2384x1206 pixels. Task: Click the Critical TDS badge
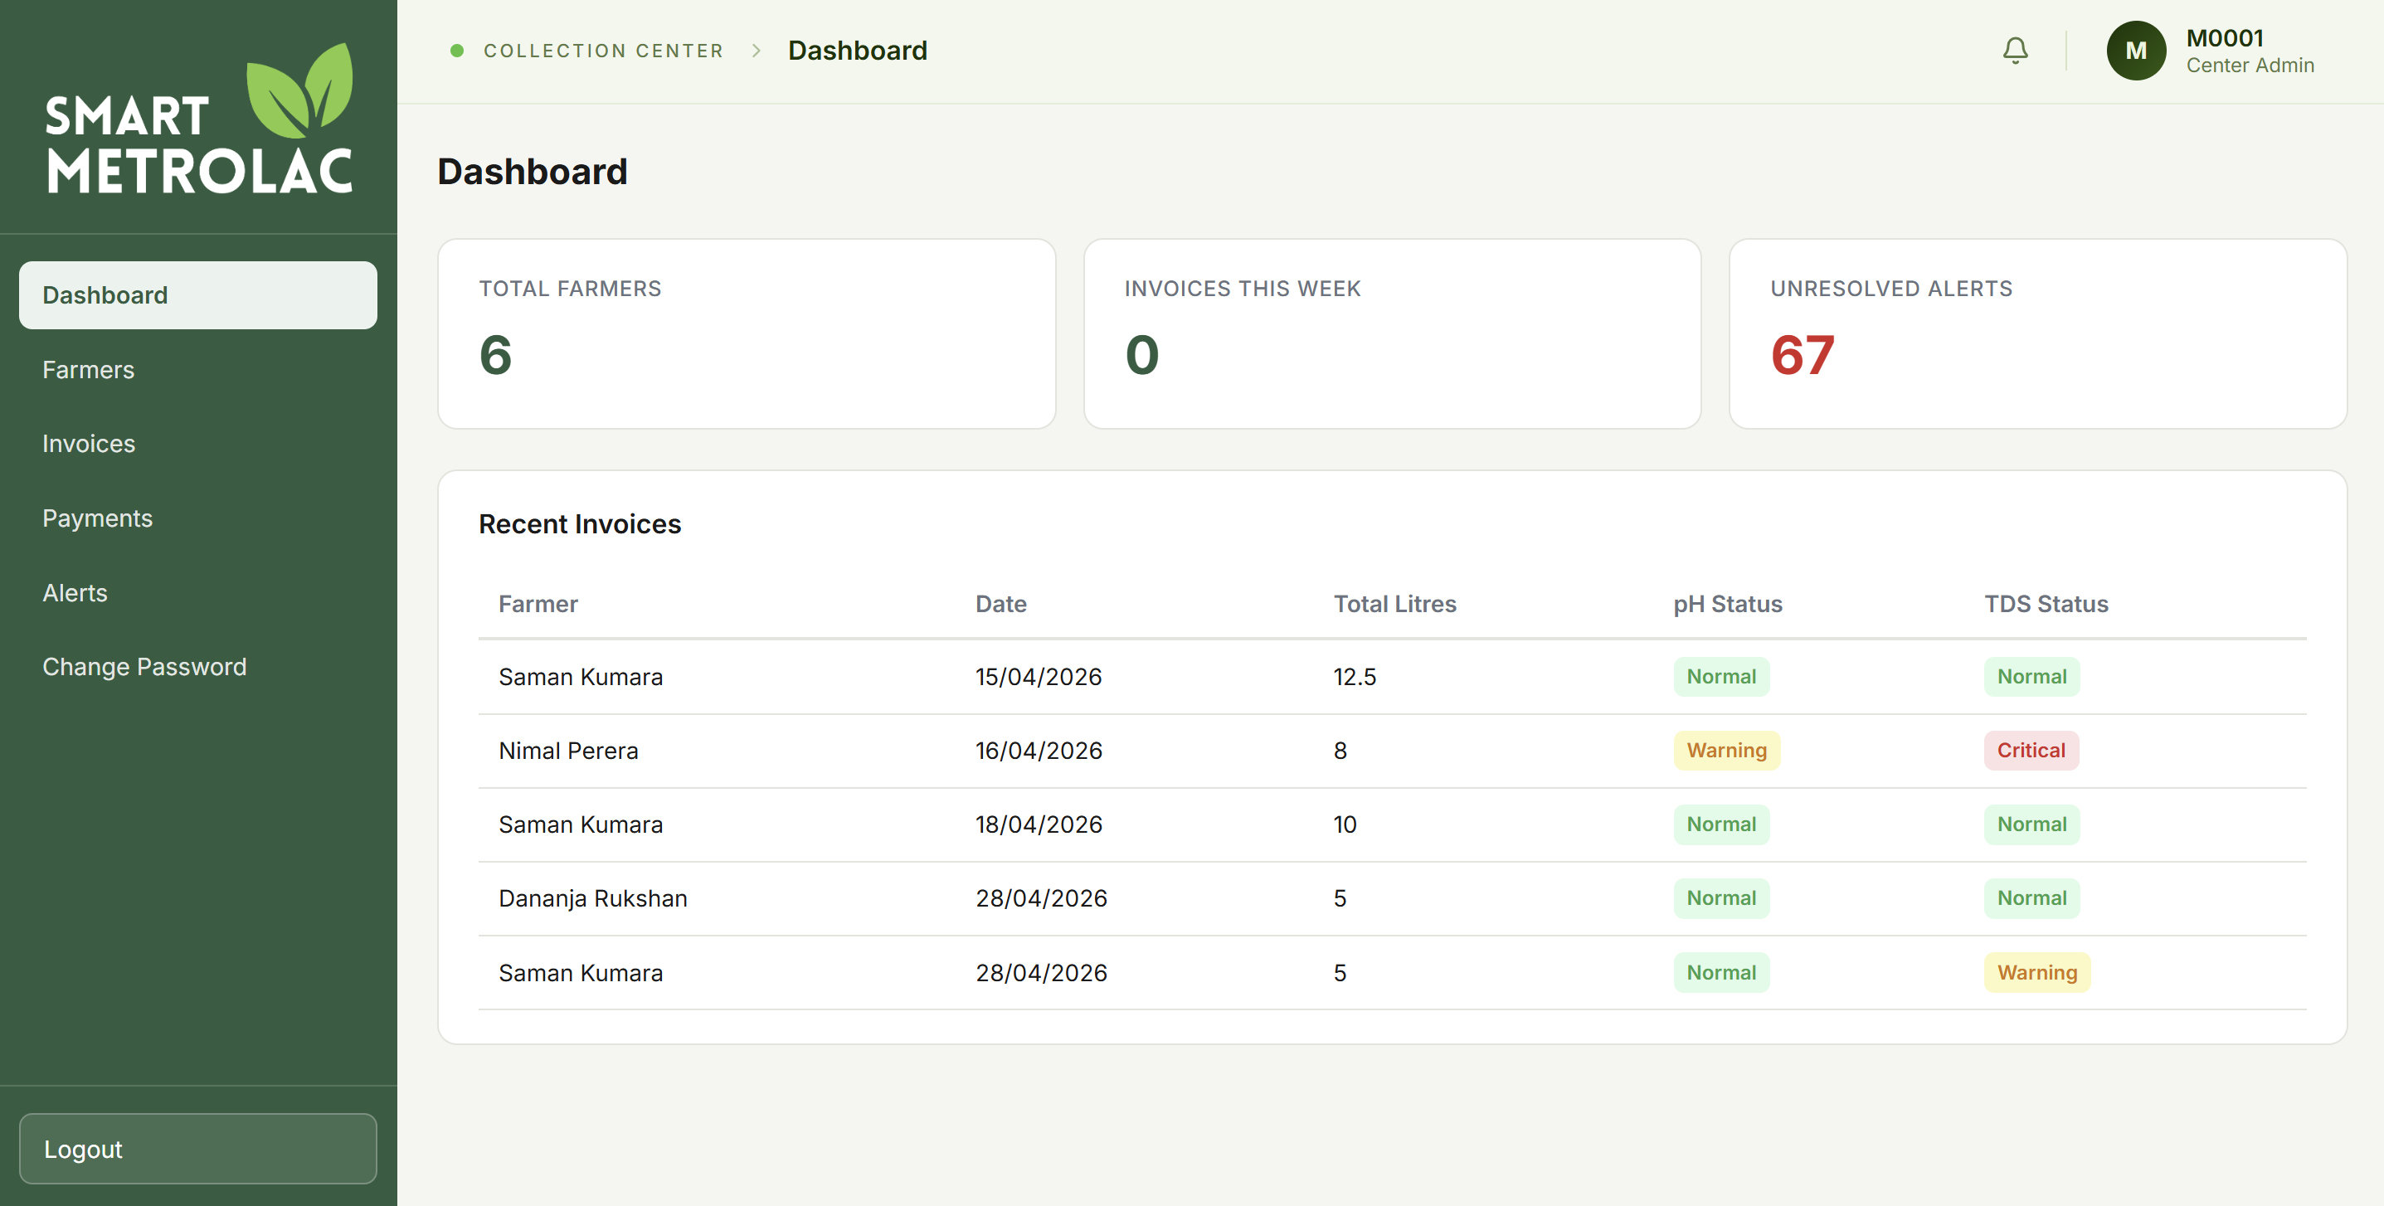tap(2031, 751)
